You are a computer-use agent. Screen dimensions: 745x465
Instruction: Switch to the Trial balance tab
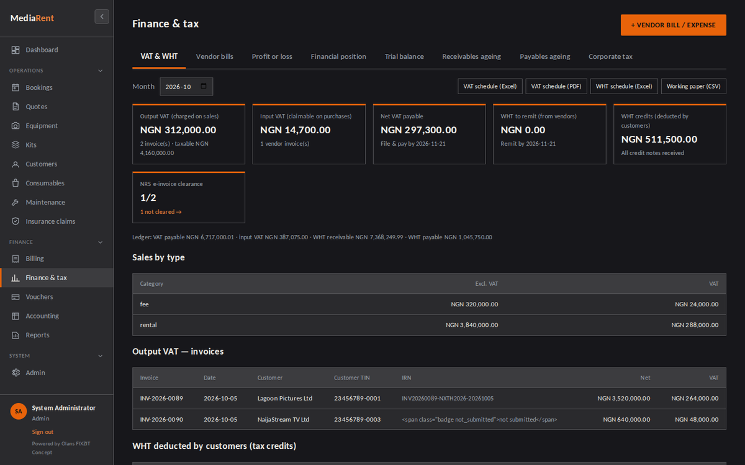point(404,56)
